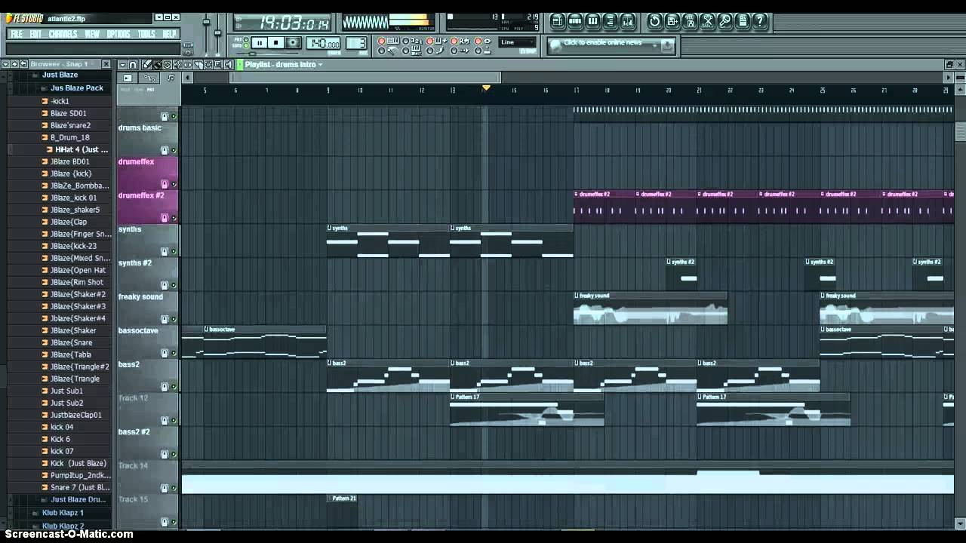
Task: Click to enable online news
Action: (603, 43)
